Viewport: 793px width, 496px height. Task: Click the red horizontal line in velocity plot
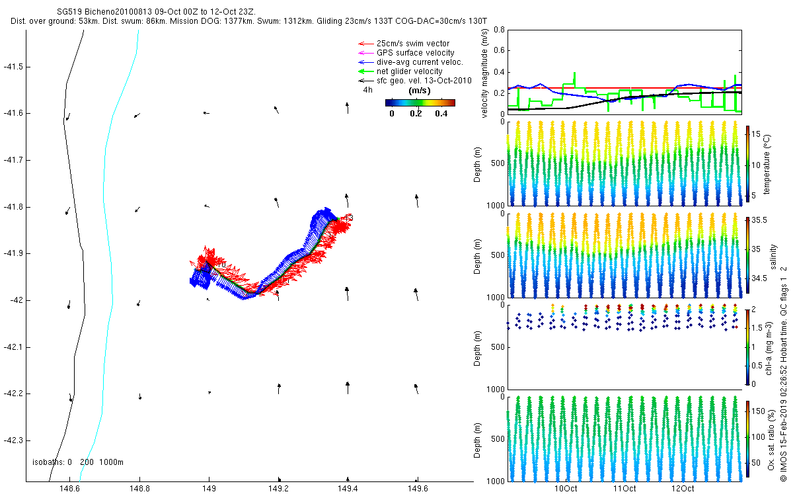624,88
